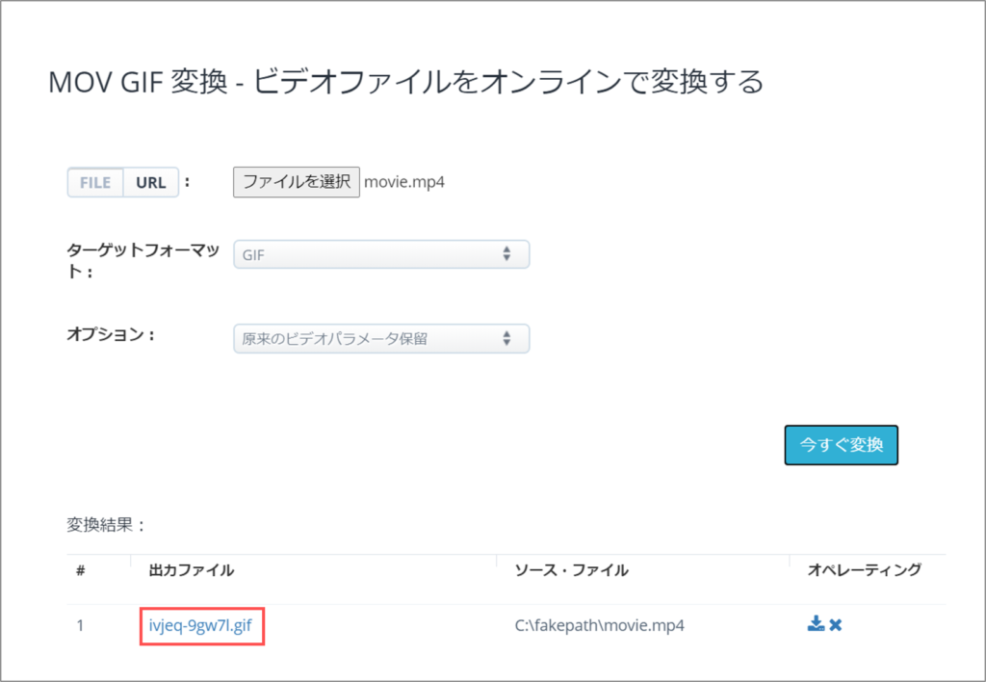This screenshot has width=986, height=682.
Task: Download the converted ivjeq-9gw7l.gif file icon
Action: point(816,623)
